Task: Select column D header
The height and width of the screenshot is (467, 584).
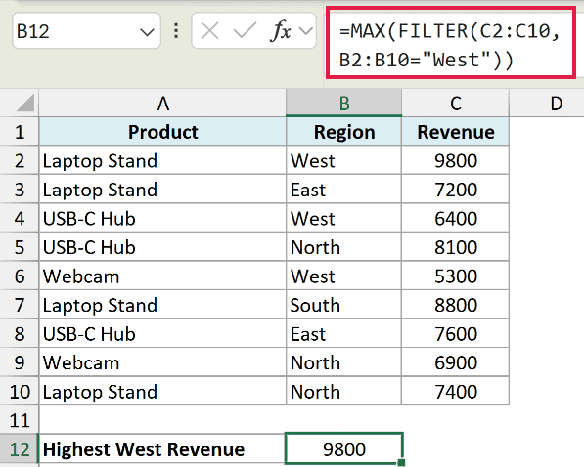Action: (547, 104)
